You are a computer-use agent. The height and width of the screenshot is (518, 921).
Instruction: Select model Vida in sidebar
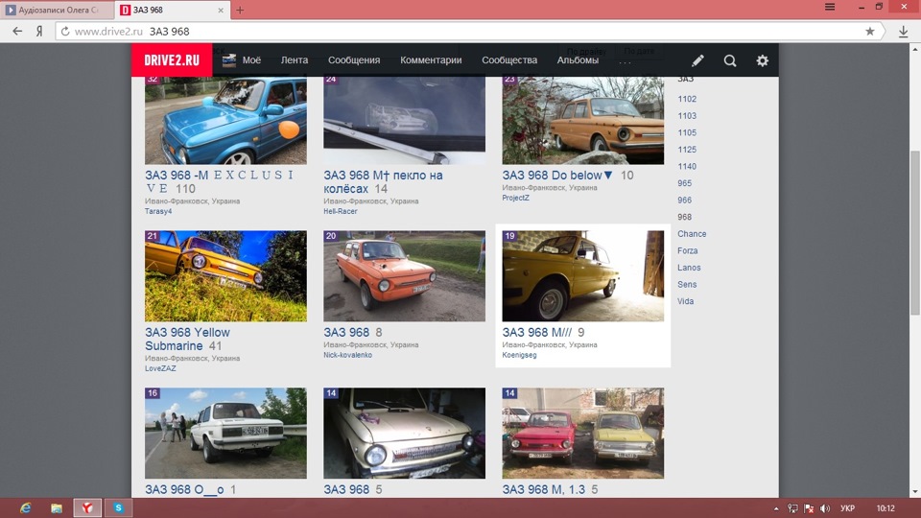point(685,301)
